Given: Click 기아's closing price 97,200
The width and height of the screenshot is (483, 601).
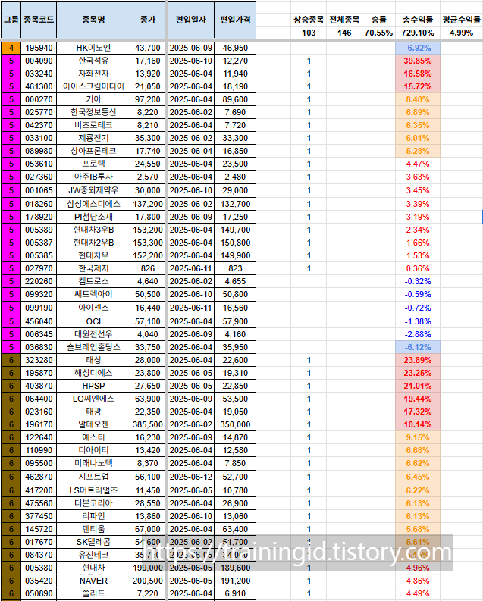Looking at the screenshot, I should [x=148, y=99].
